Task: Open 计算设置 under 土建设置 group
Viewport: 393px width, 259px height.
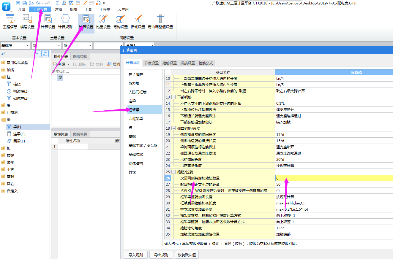Action: pos(48,21)
